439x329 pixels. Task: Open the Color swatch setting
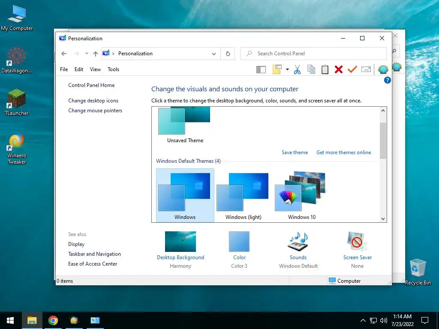pos(239,242)
